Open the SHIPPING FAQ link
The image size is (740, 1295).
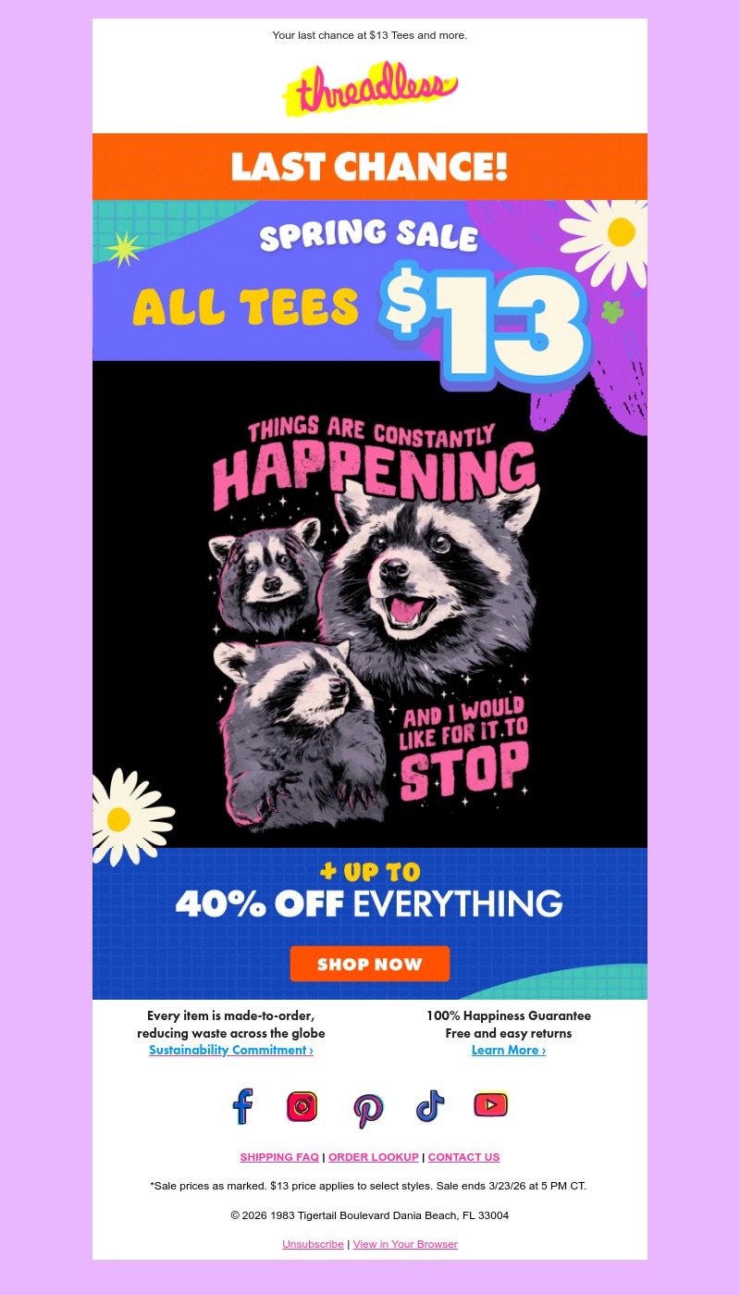click(x=279, y=1157)
